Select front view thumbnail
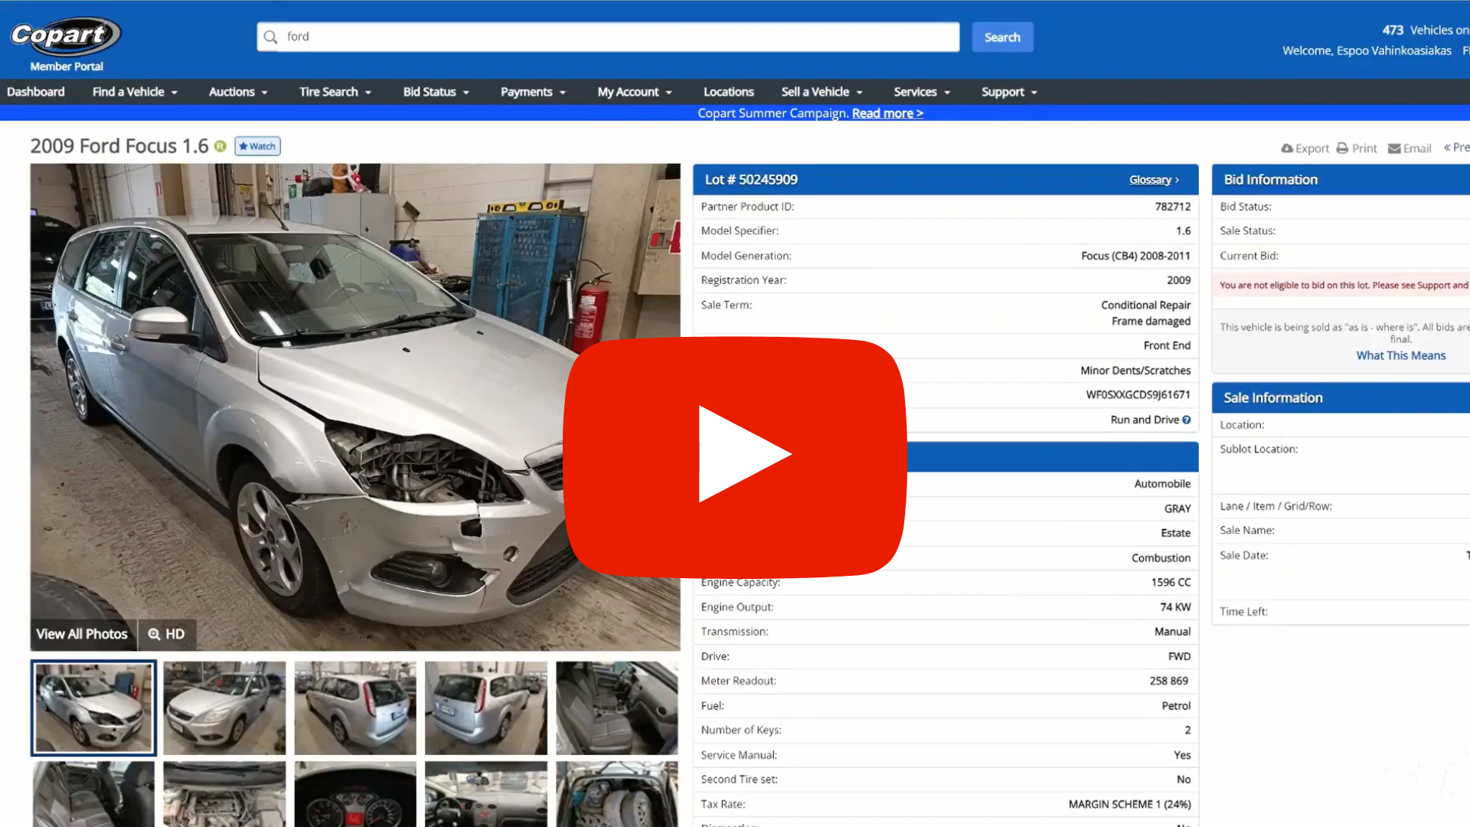This screenshot has width=1470, height=827. (x=224, y=708)
